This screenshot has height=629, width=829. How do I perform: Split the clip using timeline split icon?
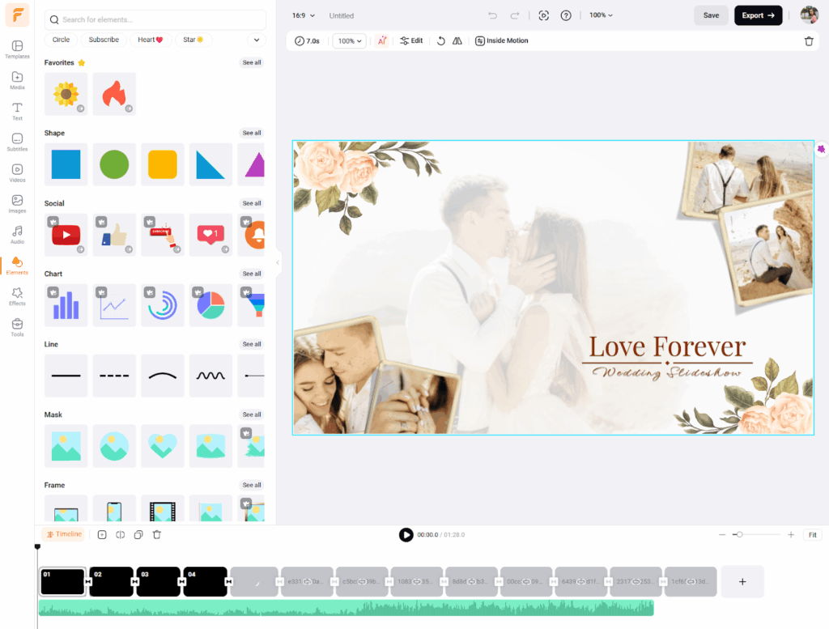120,534
